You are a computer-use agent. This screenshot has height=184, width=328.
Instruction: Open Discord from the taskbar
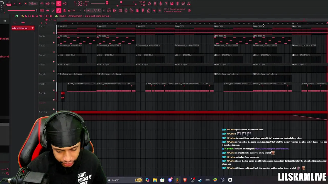coord(170,180)
